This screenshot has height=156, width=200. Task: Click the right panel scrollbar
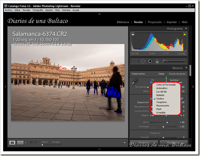pyautogui.click(x=190, y=71)
